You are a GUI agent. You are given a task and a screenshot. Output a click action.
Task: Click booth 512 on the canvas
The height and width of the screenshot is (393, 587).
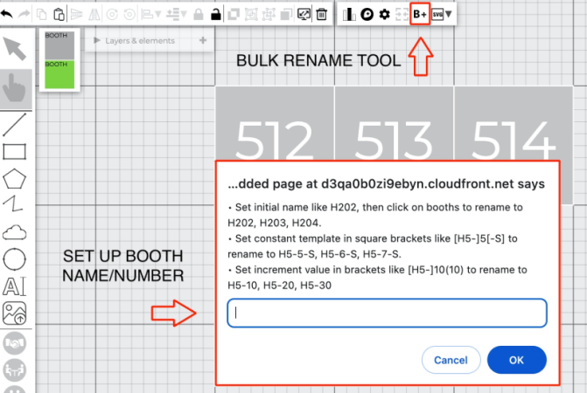[275, 124]
